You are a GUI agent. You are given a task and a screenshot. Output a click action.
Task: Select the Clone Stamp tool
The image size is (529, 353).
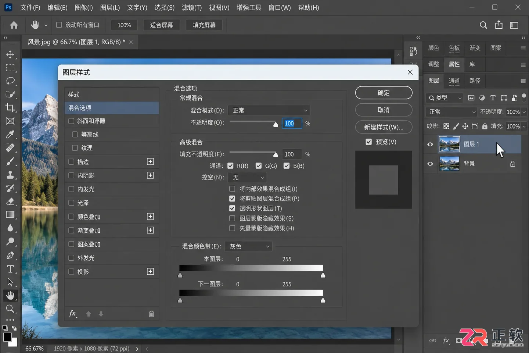10,175
